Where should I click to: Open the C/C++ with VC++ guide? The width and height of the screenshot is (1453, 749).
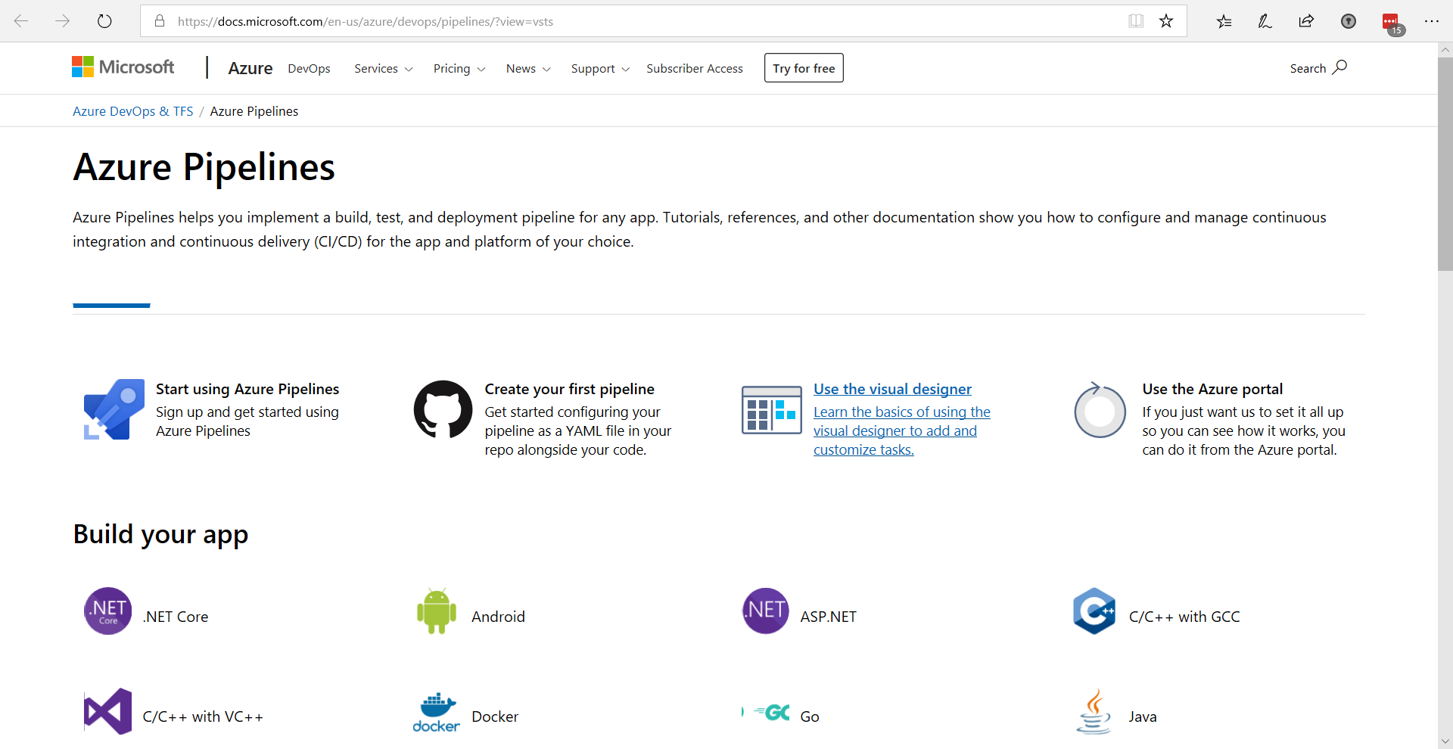pos(203,716)
